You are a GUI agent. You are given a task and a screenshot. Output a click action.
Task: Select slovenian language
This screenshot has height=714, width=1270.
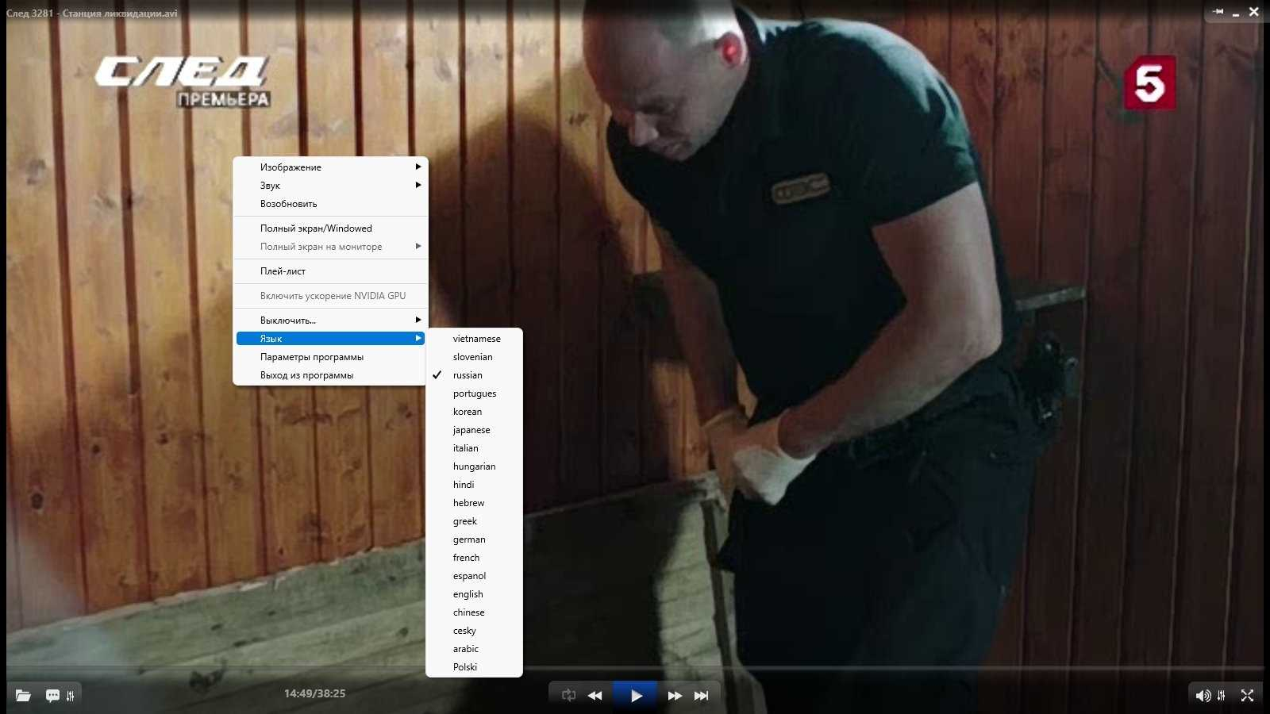[474, 357]
